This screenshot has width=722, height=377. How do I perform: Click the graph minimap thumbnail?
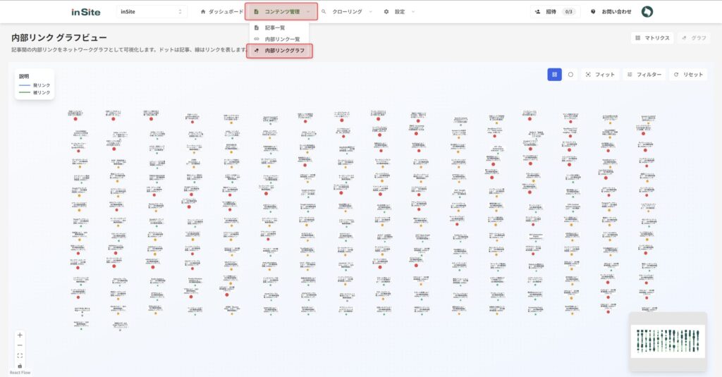pos(667,342)
